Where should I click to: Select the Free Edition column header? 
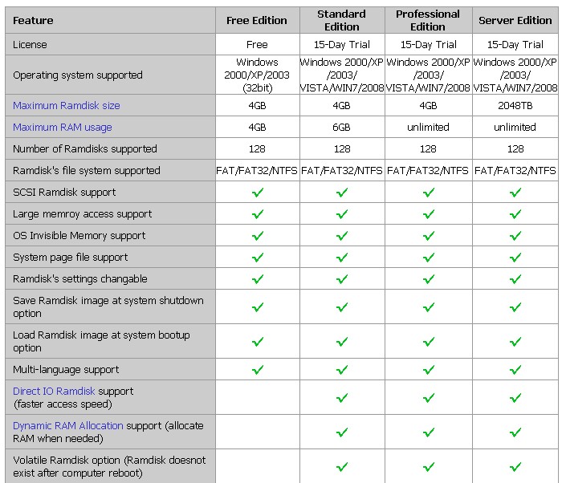click(257, 21)
